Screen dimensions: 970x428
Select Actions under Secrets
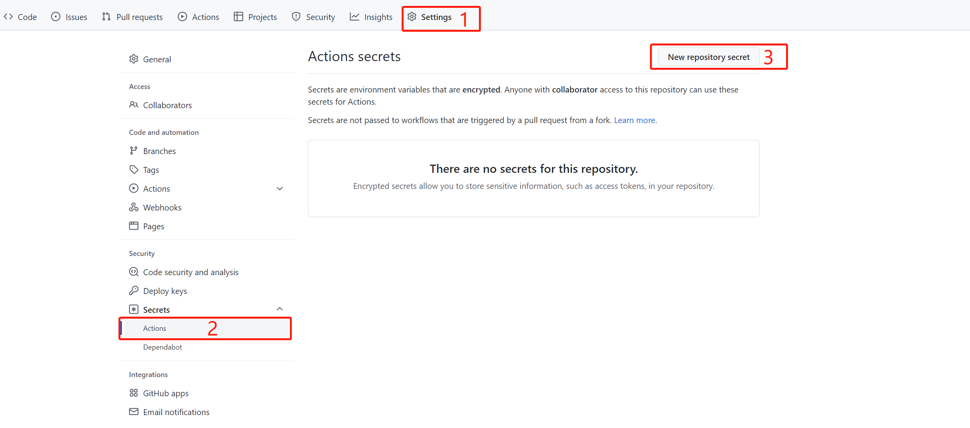click(x=155, y=328)
